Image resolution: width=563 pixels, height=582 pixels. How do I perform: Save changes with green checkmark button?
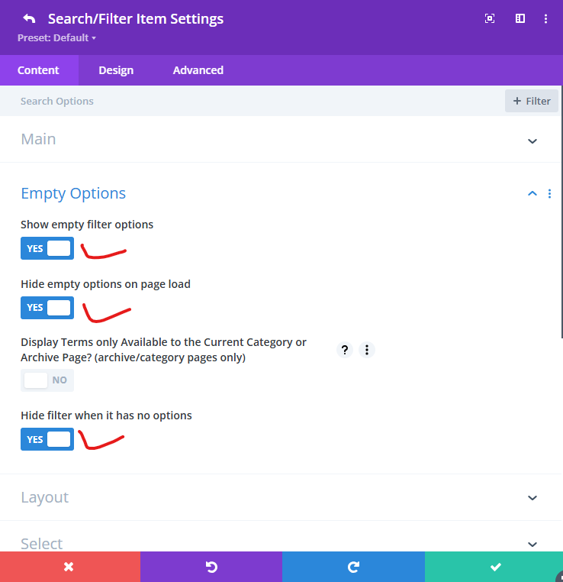coord(494,567)
